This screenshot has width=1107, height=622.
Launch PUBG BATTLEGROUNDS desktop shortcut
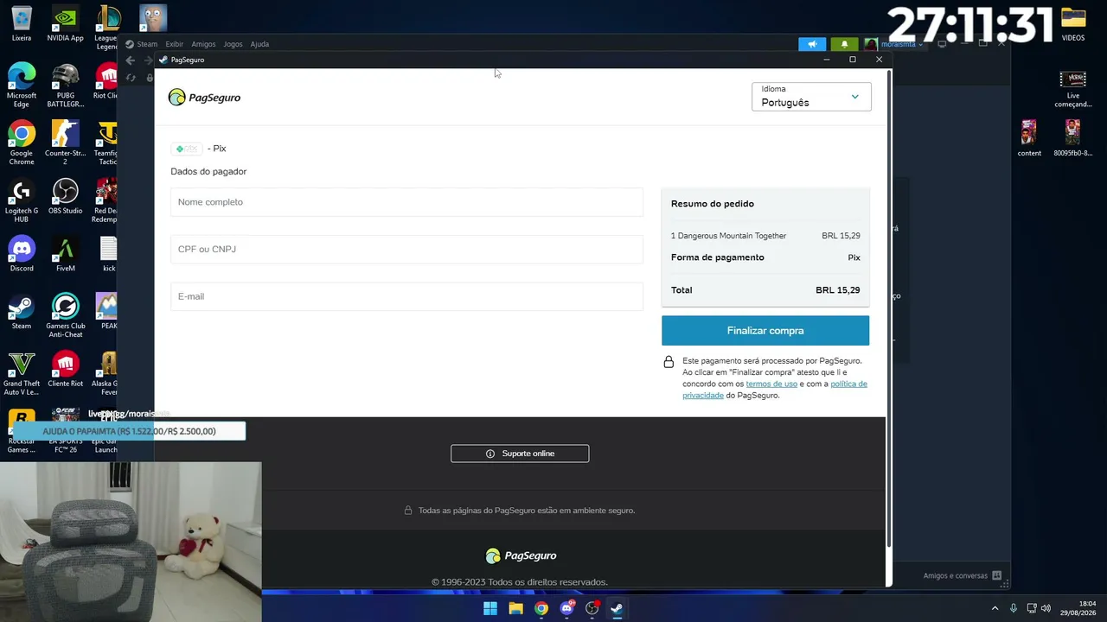tap(65, 85)
